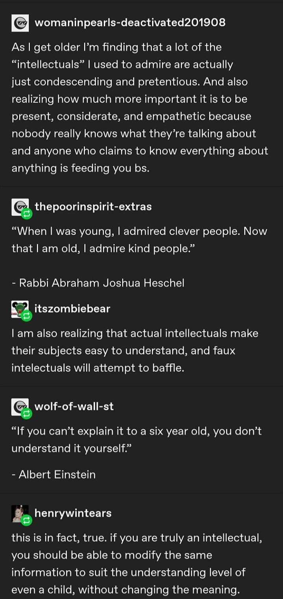Open the itszombiebear username link

[72, 309]
